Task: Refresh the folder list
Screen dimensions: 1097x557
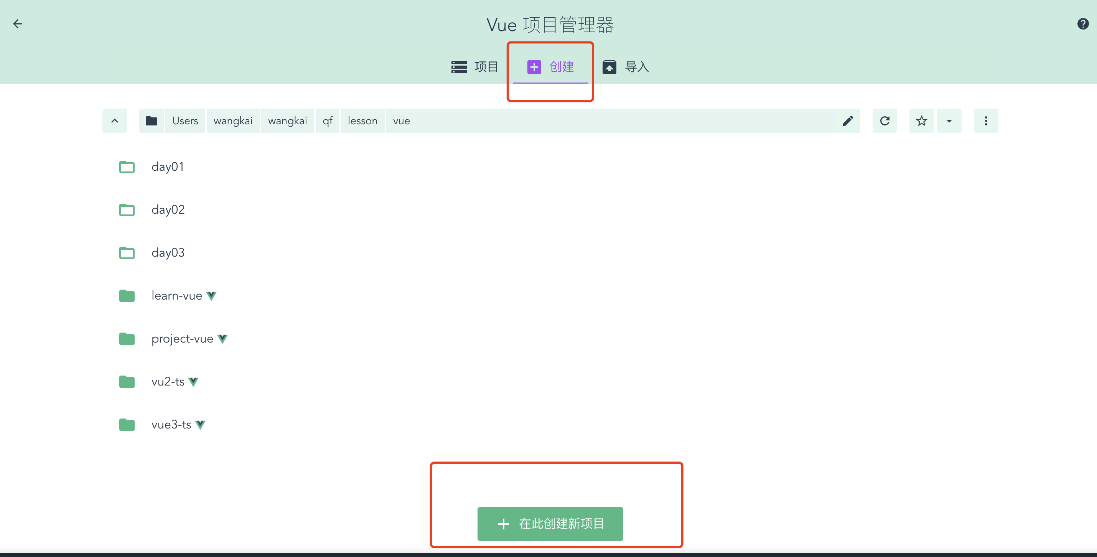Action: pos(885,121)
